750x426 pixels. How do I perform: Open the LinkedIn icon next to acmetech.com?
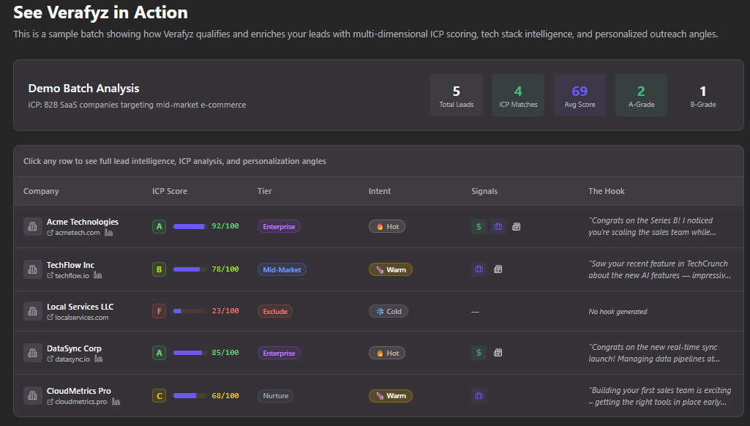(x=108, y=233)
